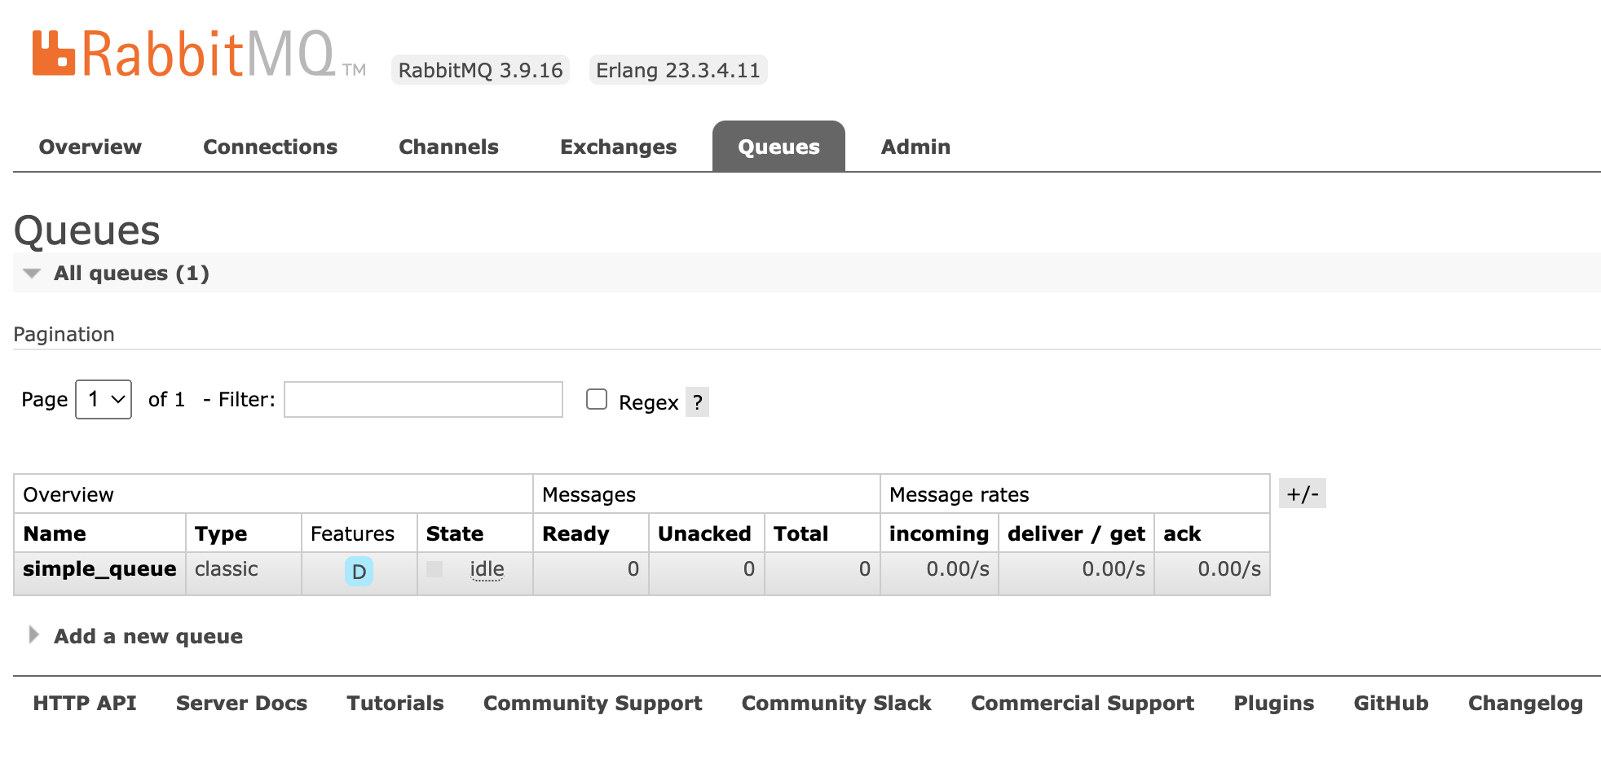Expand the Add a new queue section

(x=148, y=636)
